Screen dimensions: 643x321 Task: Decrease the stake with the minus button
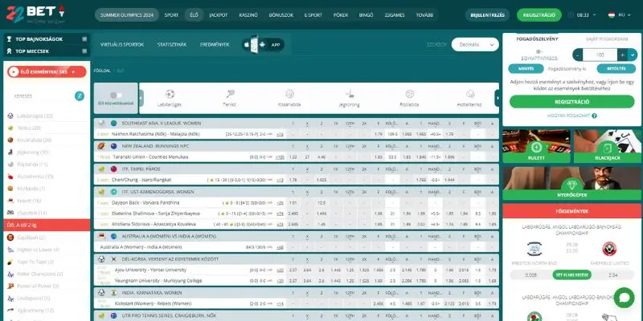point(577,55)
